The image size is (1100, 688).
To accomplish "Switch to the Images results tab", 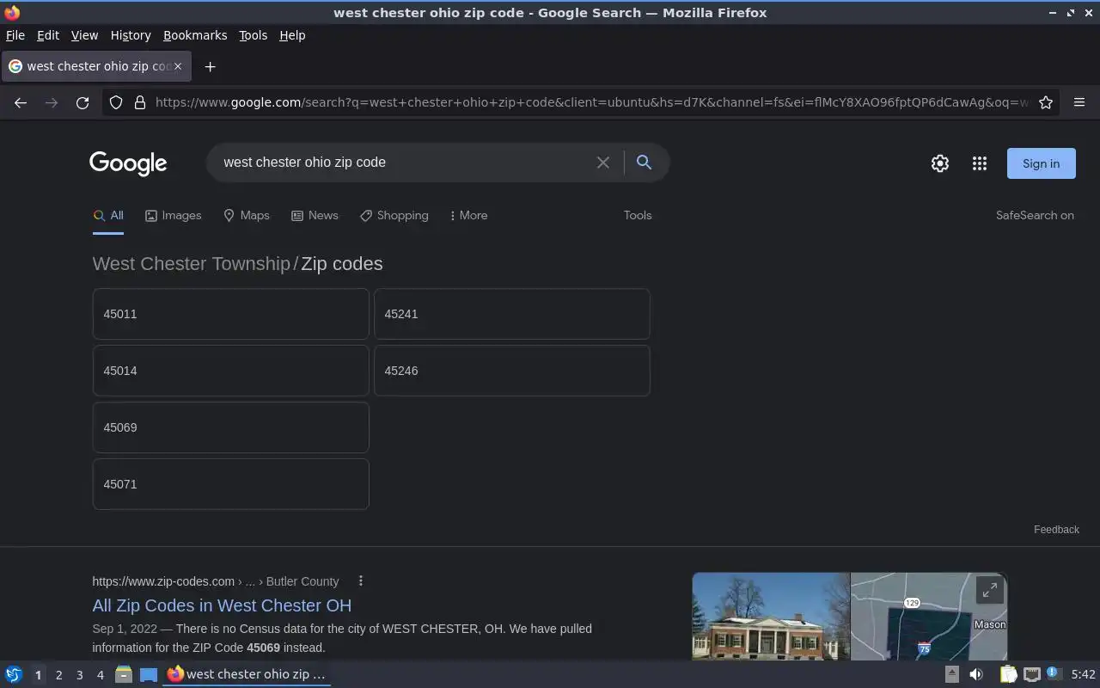I will 173,216.
